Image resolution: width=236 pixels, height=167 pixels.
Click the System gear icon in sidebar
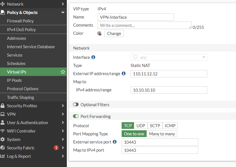pyautogui.click(x=3, y=139)
